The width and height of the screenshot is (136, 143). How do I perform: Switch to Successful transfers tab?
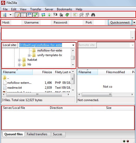58,134
